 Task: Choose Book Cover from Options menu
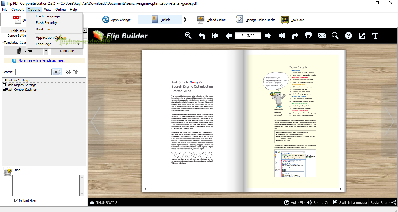54,29
